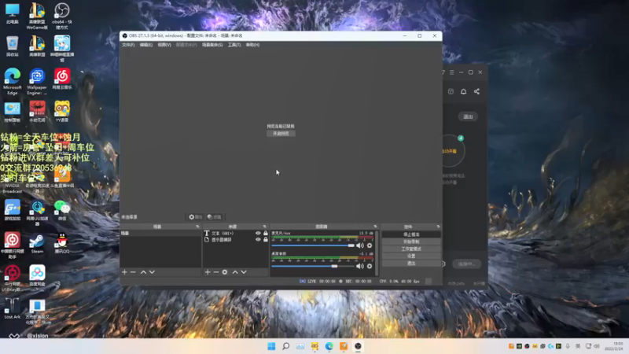Remove selected source with minus icon
629x354 pixels.
[x=216, y=272]
